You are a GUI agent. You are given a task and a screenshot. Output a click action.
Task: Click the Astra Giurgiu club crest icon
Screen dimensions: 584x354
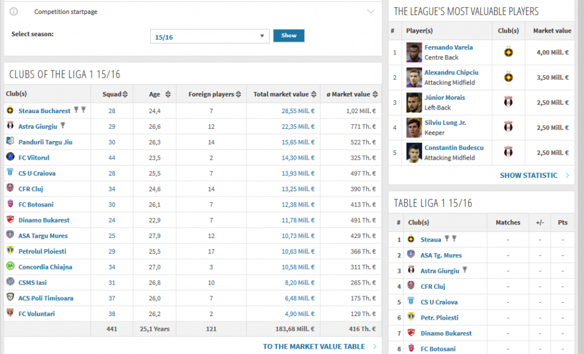pos(10,126)
